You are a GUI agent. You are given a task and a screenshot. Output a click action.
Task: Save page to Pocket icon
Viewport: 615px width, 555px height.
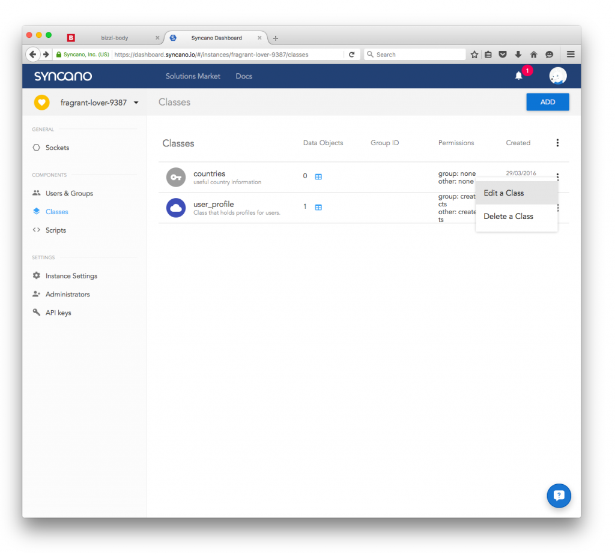tap(503, 55)
